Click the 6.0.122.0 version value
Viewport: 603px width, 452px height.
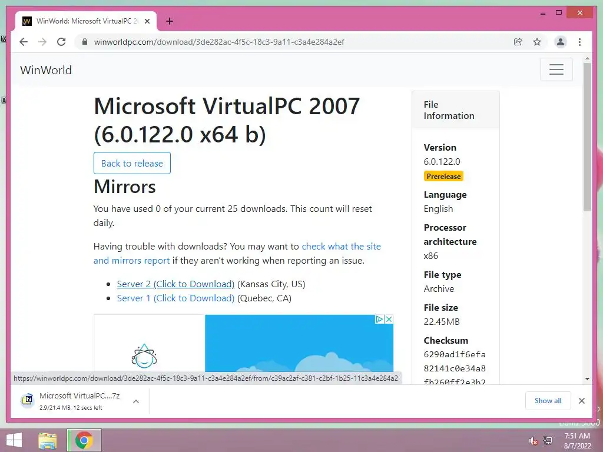(442, 161)
